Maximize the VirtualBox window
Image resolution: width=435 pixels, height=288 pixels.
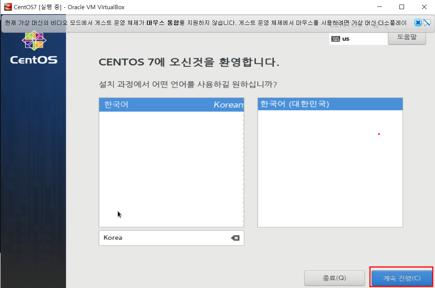pos(401,7)
